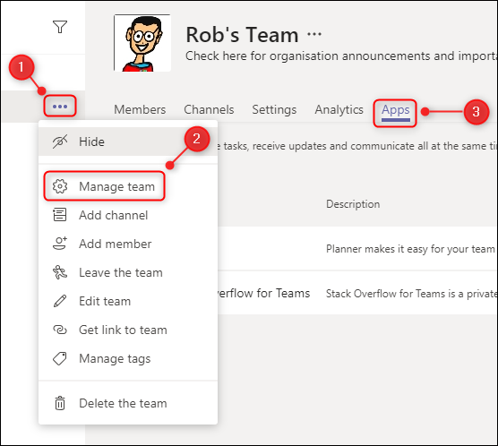498x446 pixels.
Task: Click the filter funnel icon
Action: [60, 27]
